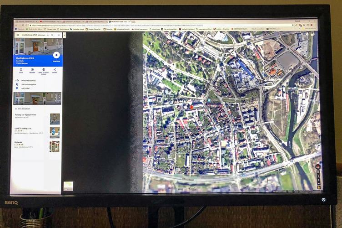The width and height of the screenshot is (342, 228).
Task: Click the round Directions button
Action: [56, 55]
